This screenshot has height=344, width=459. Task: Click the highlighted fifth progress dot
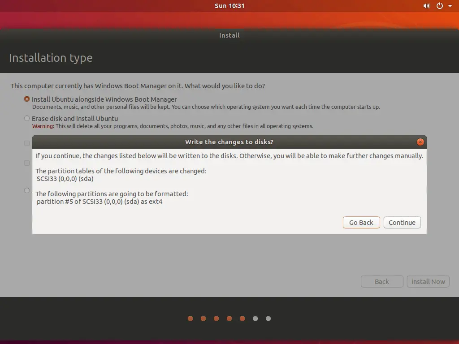pos(242,318)
